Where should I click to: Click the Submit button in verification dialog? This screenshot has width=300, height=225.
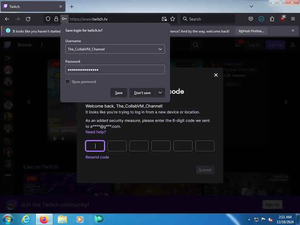[x=205, y=170]
